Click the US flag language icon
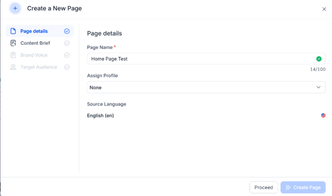 coord(323,115)
